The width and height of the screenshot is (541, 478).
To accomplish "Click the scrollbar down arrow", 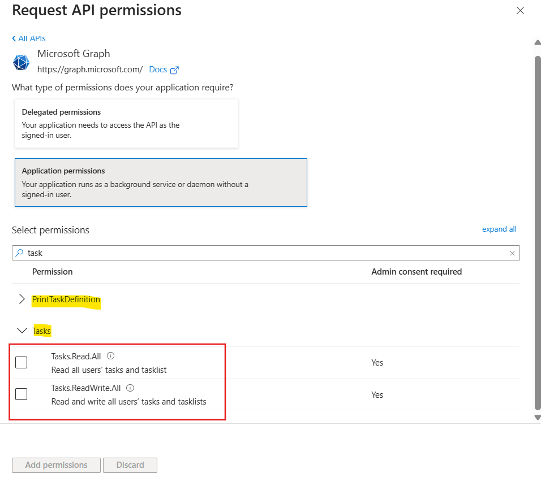I will (x=537, y=417).
